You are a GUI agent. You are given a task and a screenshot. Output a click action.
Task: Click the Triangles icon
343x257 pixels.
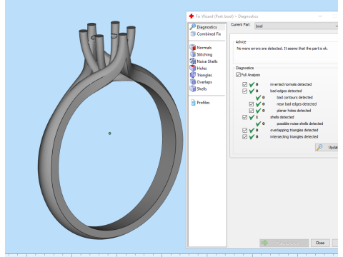193,75
